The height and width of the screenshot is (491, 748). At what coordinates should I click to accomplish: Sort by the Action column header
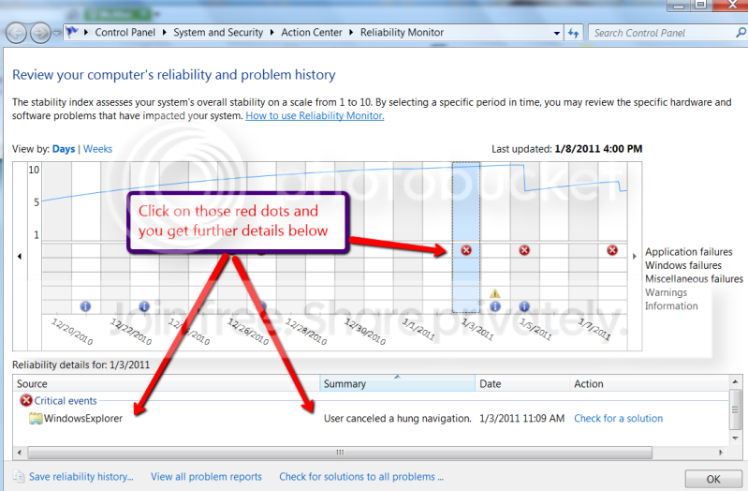650,383
